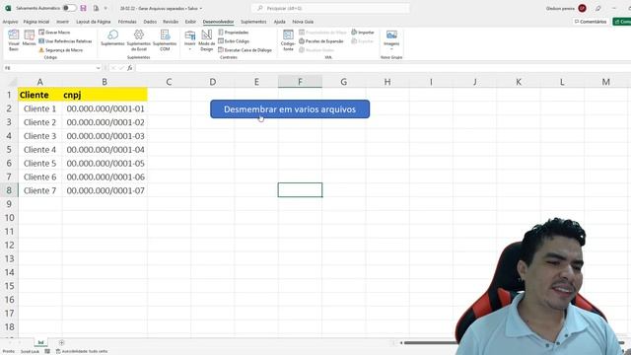Open the Nova Guia tab
Screen dimensions: 631x355
pyautogui.click(x=303, y=22)
